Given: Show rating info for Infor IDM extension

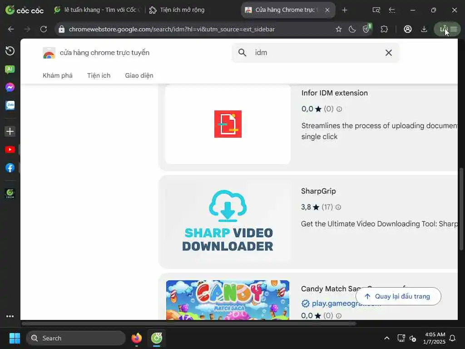Looking at the screenshot, I should pos(339,109).
